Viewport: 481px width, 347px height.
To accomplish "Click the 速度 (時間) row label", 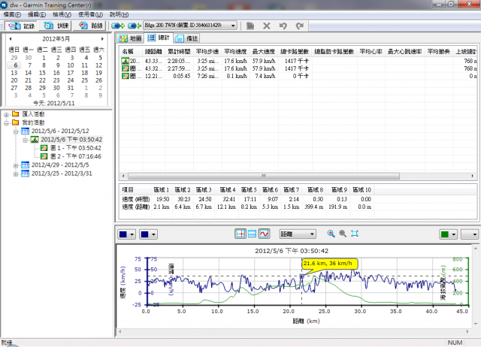I will coord(135,199).
